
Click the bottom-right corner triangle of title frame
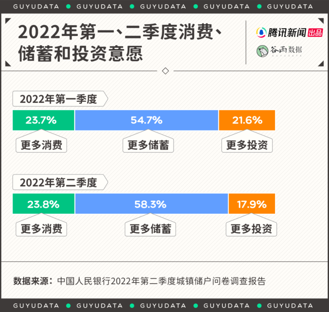click(x=321, y=64)
